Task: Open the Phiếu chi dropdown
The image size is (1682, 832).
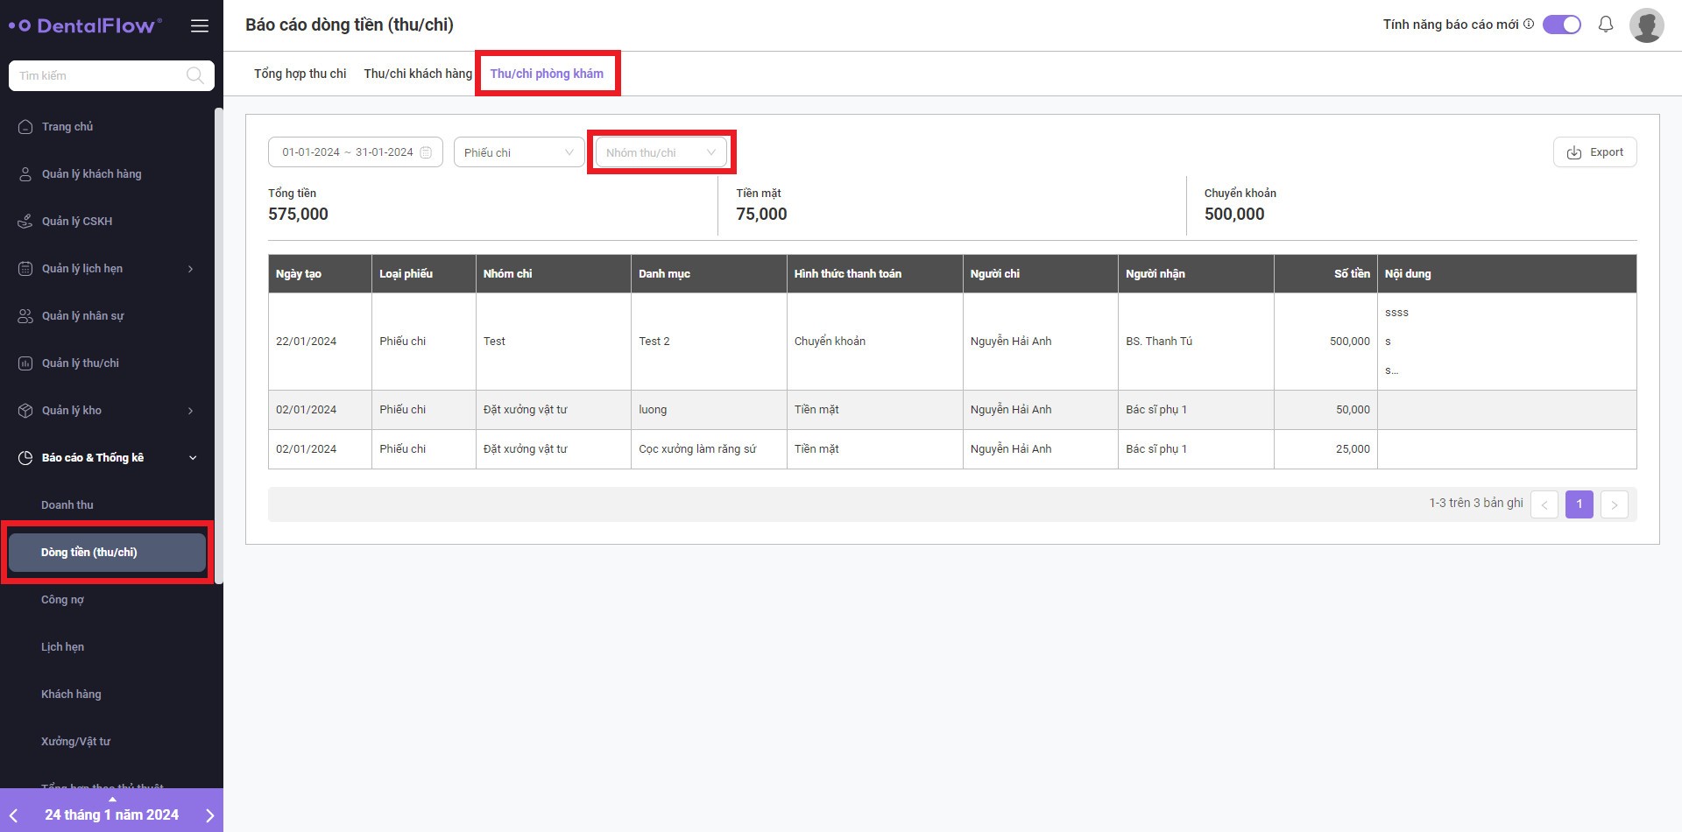Action: 519,152
